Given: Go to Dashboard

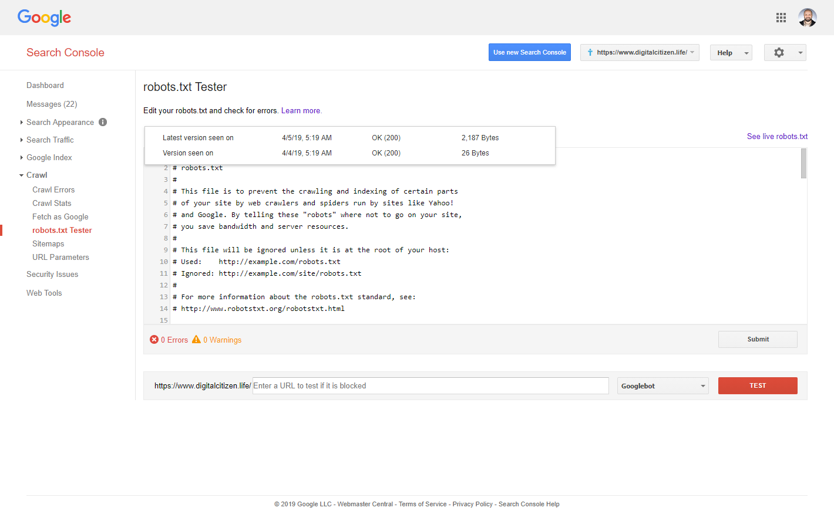Looking at the screenshot, I should 45,85.
